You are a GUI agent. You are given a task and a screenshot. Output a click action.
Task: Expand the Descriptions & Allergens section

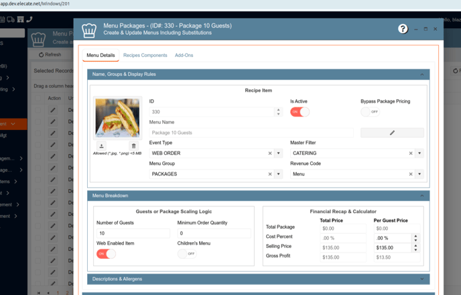click(421, 278)
